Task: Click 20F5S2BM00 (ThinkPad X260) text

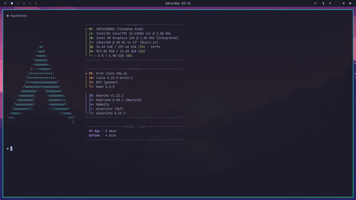Action: (x=120, y=29)
